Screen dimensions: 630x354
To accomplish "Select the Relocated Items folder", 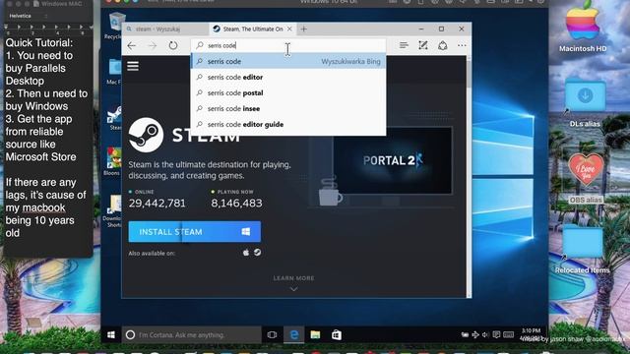I will tap(583, 250).
